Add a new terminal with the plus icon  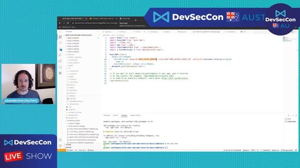pyautogui.click(x=288, y=115)
